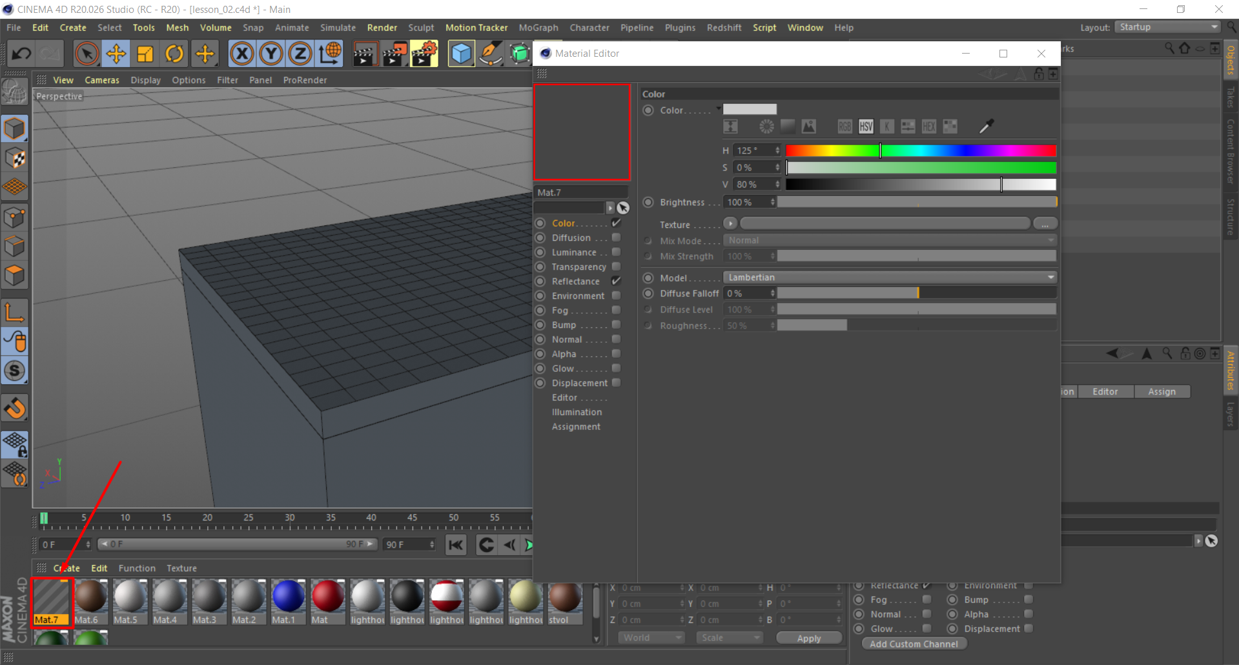The height and width of the screenshot is (665, 1239).
Task: Click the Apply button
Action: [809, 638]
